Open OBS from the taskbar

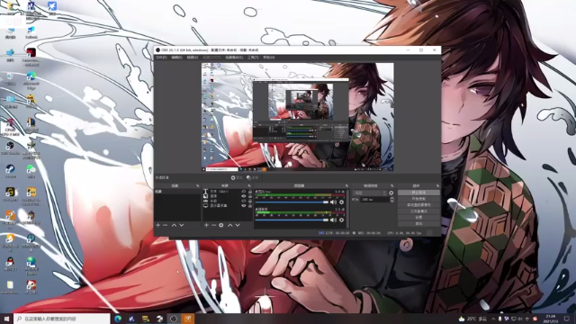[174, 319]
